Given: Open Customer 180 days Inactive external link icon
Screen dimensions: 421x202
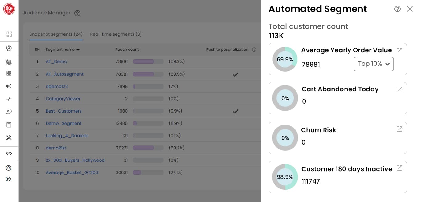Looking at the screenshot, I should (399, 168).
